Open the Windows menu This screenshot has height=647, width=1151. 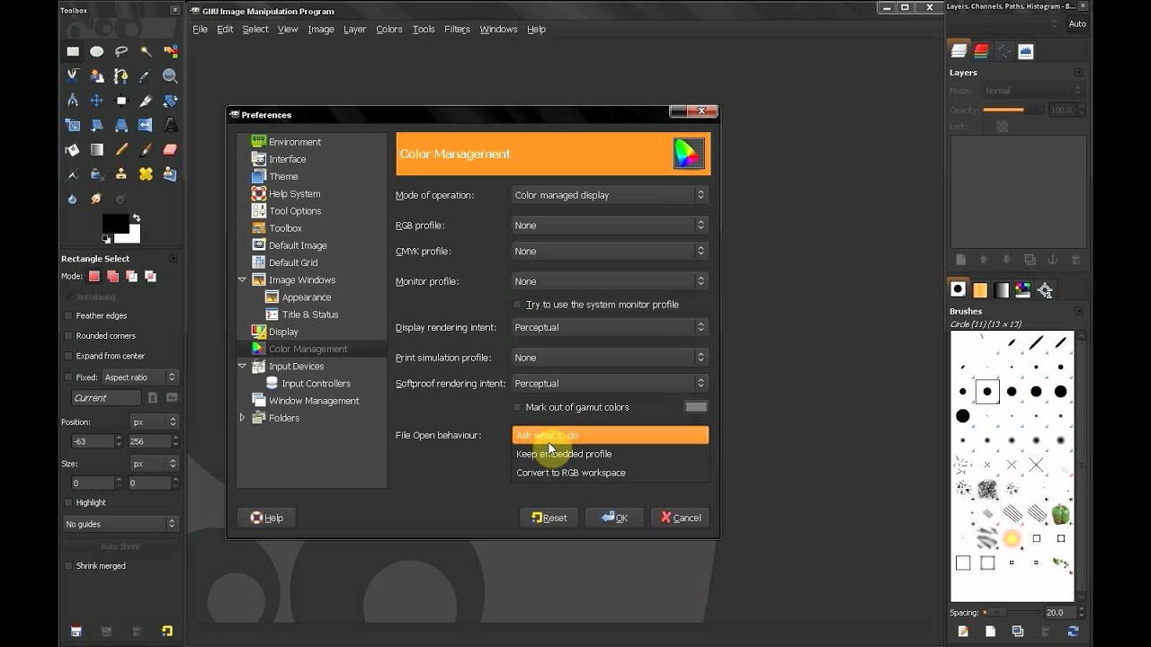point(498,29)
